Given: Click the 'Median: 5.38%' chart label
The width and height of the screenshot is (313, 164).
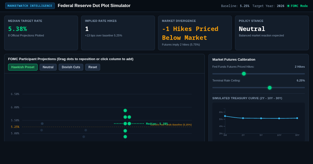Looking at the screenshot, I should (157, 124).
